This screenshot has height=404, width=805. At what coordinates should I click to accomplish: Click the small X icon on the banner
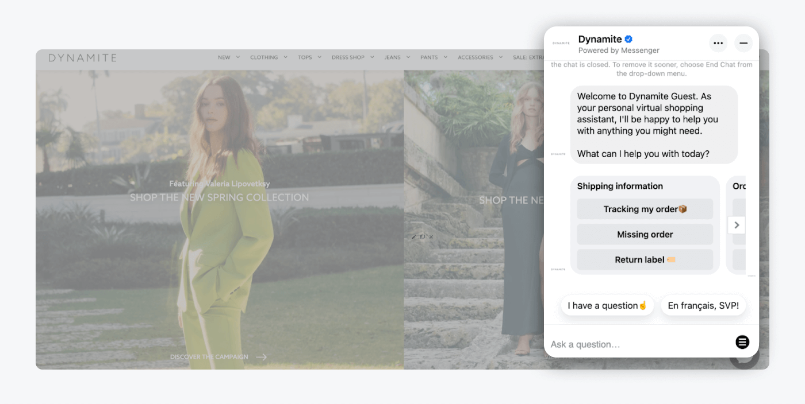[431, 236]
